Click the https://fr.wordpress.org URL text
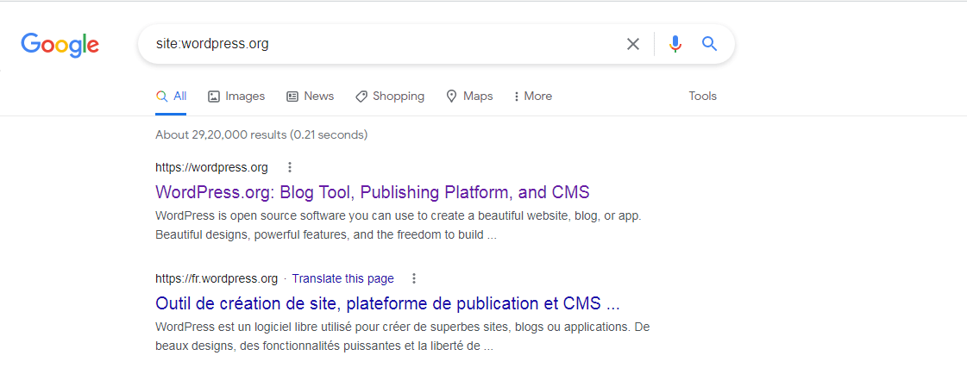Viewport: 967px width, 368px height. pyautogui.click(x=217, y=278)
